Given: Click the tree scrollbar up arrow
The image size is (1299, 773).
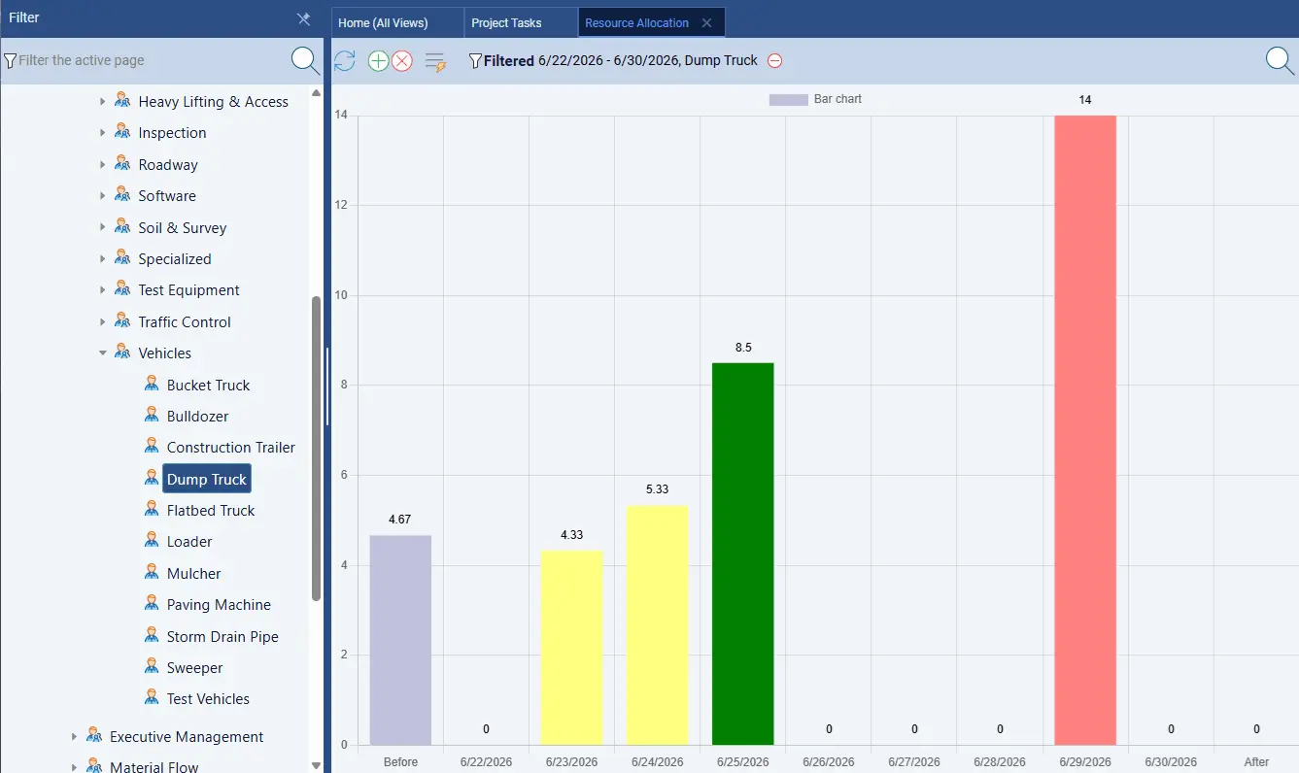Looking at the screenshot, I should [x=316, y=92].
